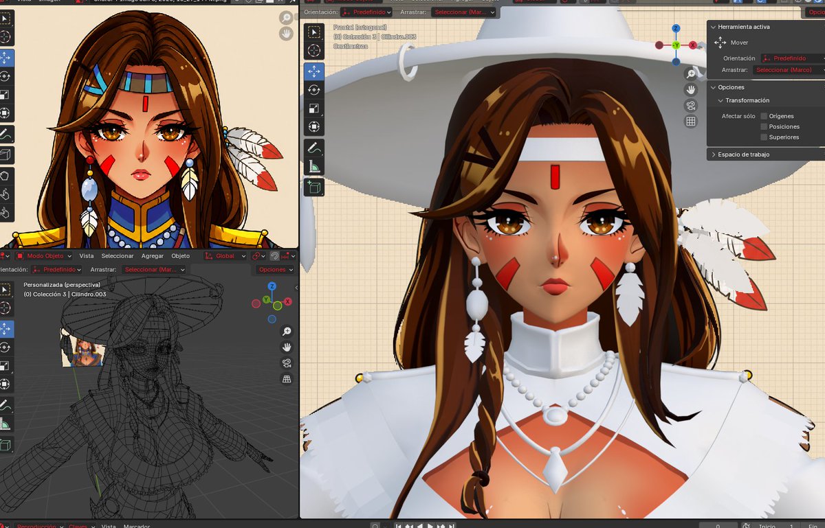Enable the Orígenes checkbox
Viewport: 825px width, 528px height.
tap(764, 116)
